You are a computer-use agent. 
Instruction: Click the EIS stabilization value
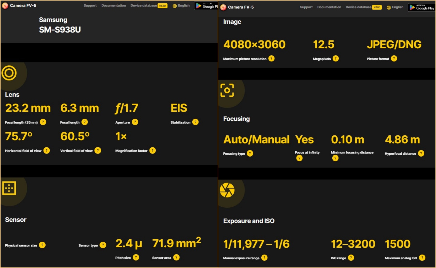point(179,108)
